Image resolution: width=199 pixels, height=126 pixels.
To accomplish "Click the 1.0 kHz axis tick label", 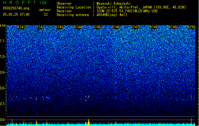I will click(x=3, y=57).
